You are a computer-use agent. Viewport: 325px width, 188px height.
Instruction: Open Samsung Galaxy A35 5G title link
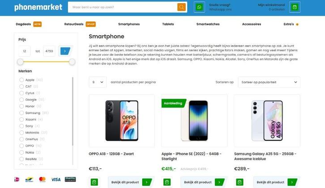265,156
